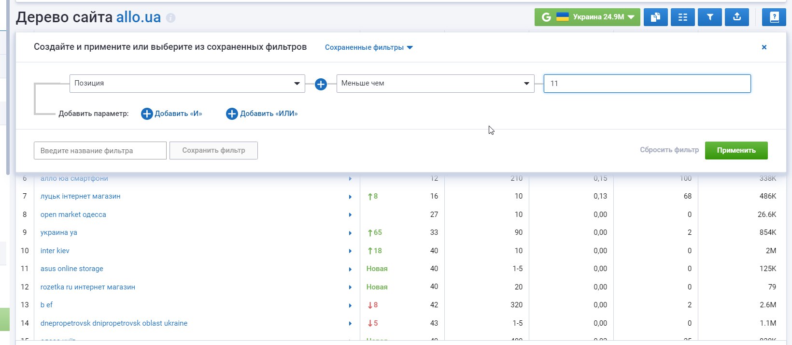
Task: Click the info icon next to allo.ua
Action: [x=170, y=18]
